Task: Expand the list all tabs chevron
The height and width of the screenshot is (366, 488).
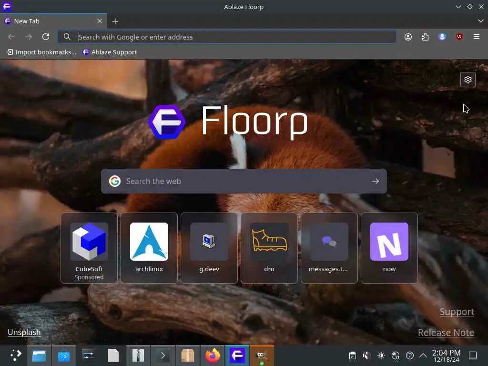Action: (x=480, y=21)
